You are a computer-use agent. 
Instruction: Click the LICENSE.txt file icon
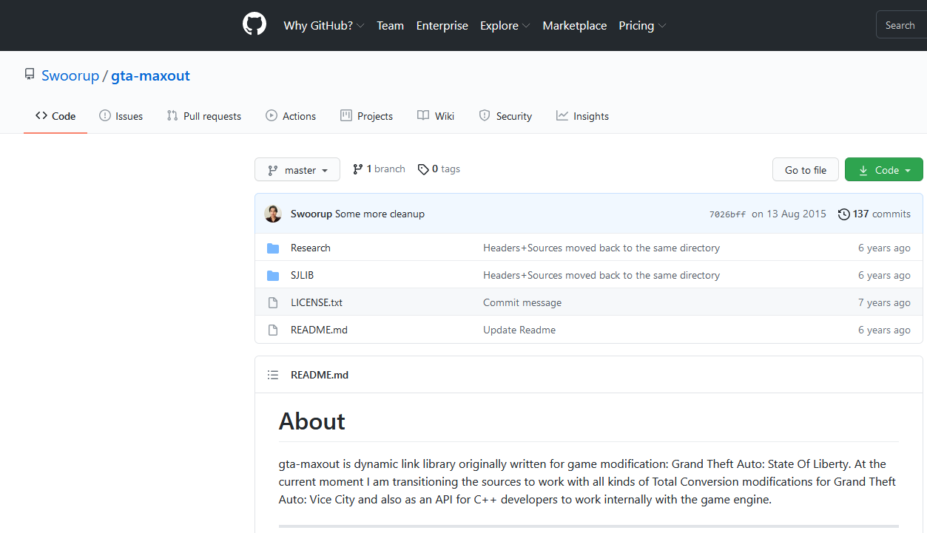click(273, 303)
